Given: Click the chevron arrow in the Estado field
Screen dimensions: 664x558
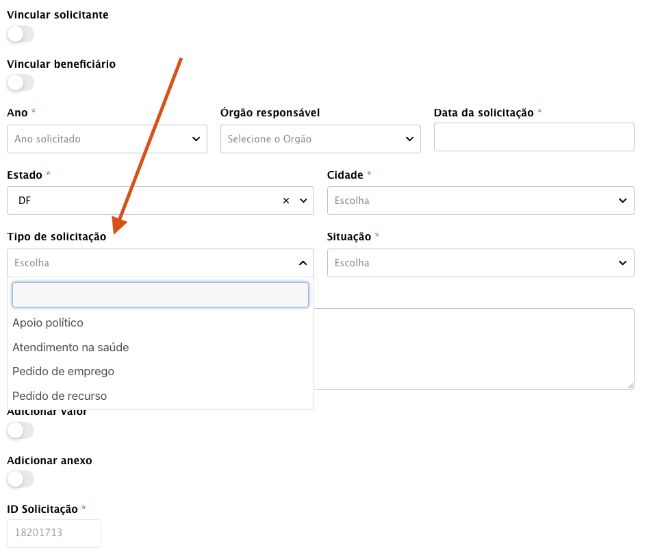Looking at the screenshot, I should coord(303,201).
